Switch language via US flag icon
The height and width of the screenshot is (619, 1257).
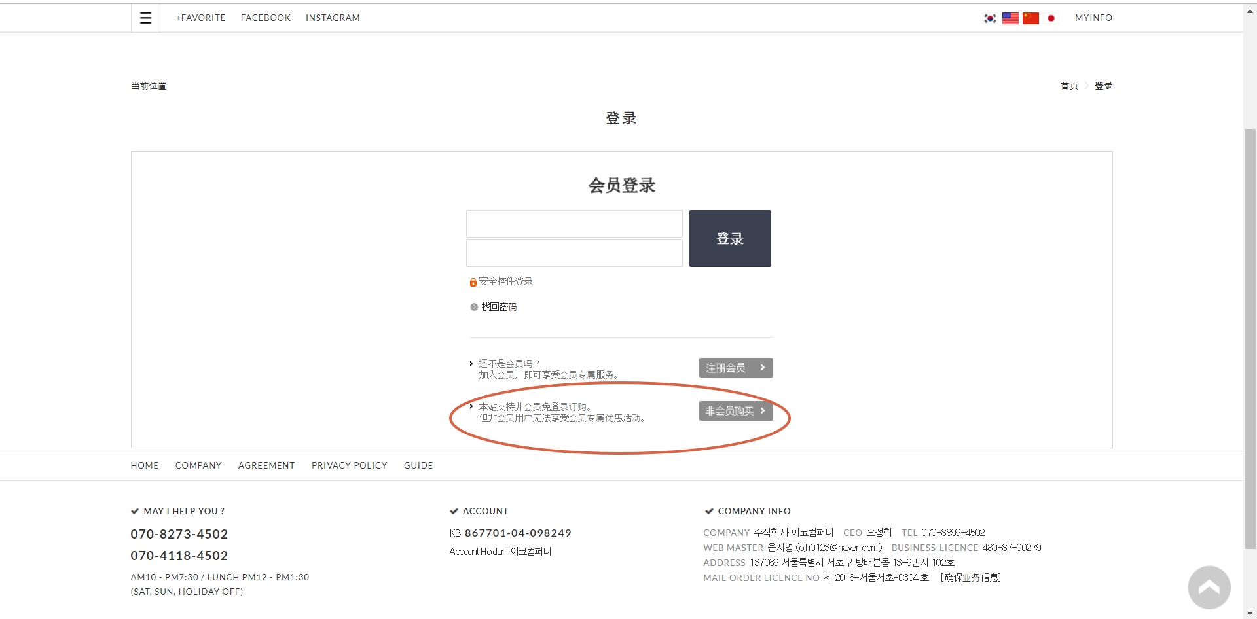[x=1010, y=18]
